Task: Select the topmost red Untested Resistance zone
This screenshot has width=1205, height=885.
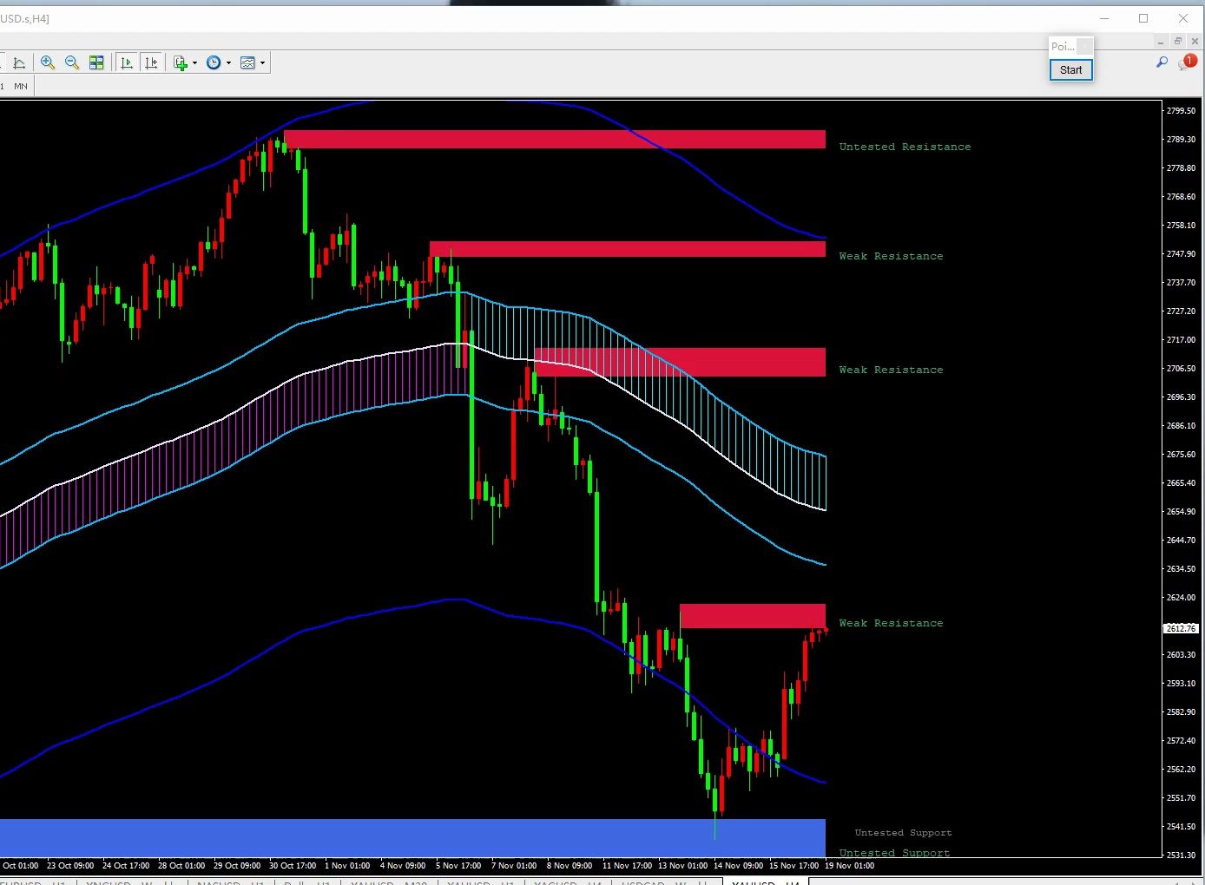Action: (x=554, y=139)
